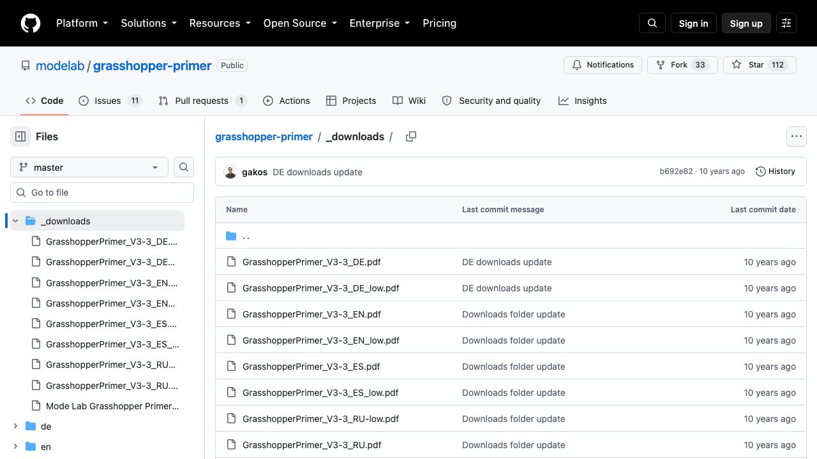Open the Pricing link

(439, 23)
